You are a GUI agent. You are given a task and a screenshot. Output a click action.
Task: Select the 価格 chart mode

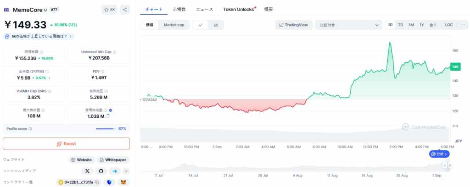(150, 25)
